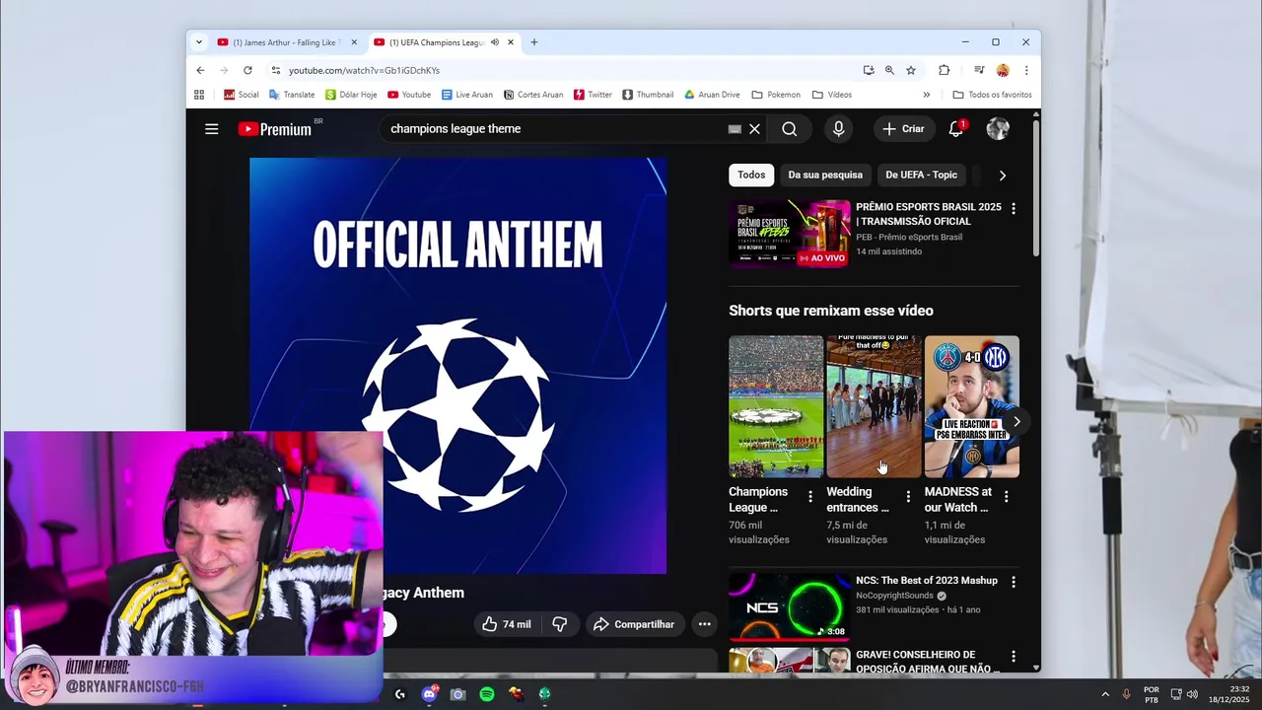Open MADNESS at our Watch short thumbnail
Viewport: 1262px width, 710px height.
point(971,406)
